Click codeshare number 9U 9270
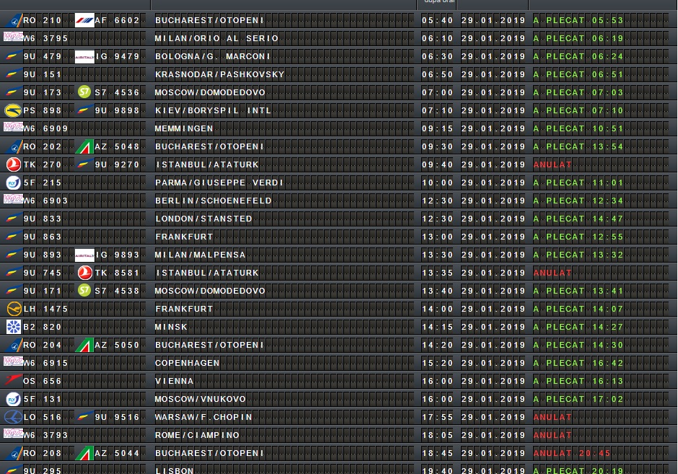 (x=117, y=164)
